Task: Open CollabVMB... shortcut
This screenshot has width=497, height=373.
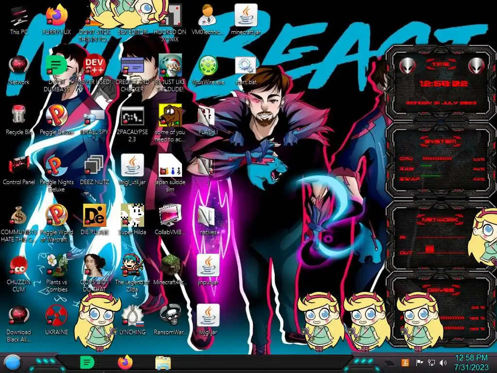Action: 170,220
